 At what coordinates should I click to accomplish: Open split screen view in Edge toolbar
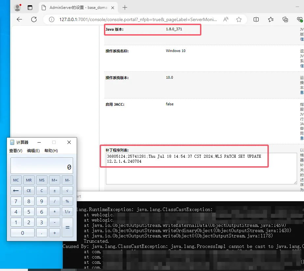click(256, 19)
